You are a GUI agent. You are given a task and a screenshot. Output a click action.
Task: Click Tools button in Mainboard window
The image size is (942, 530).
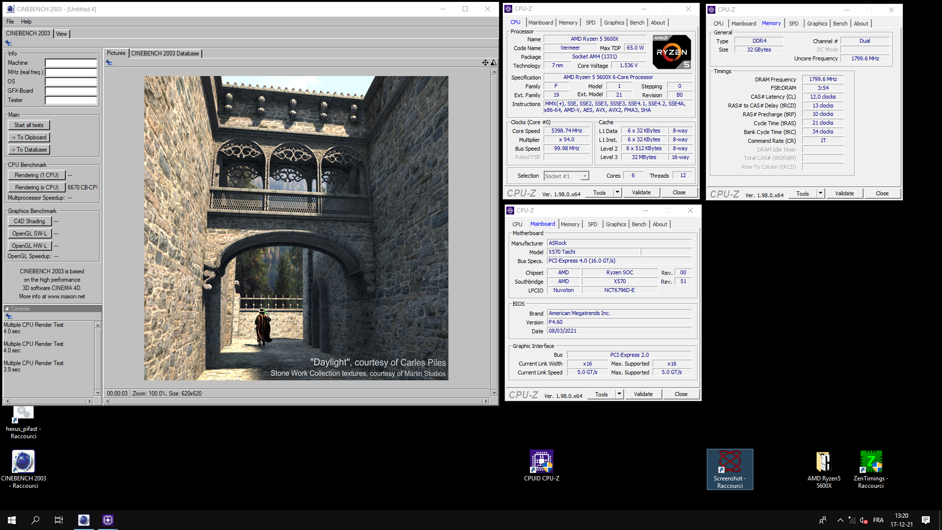602,394
